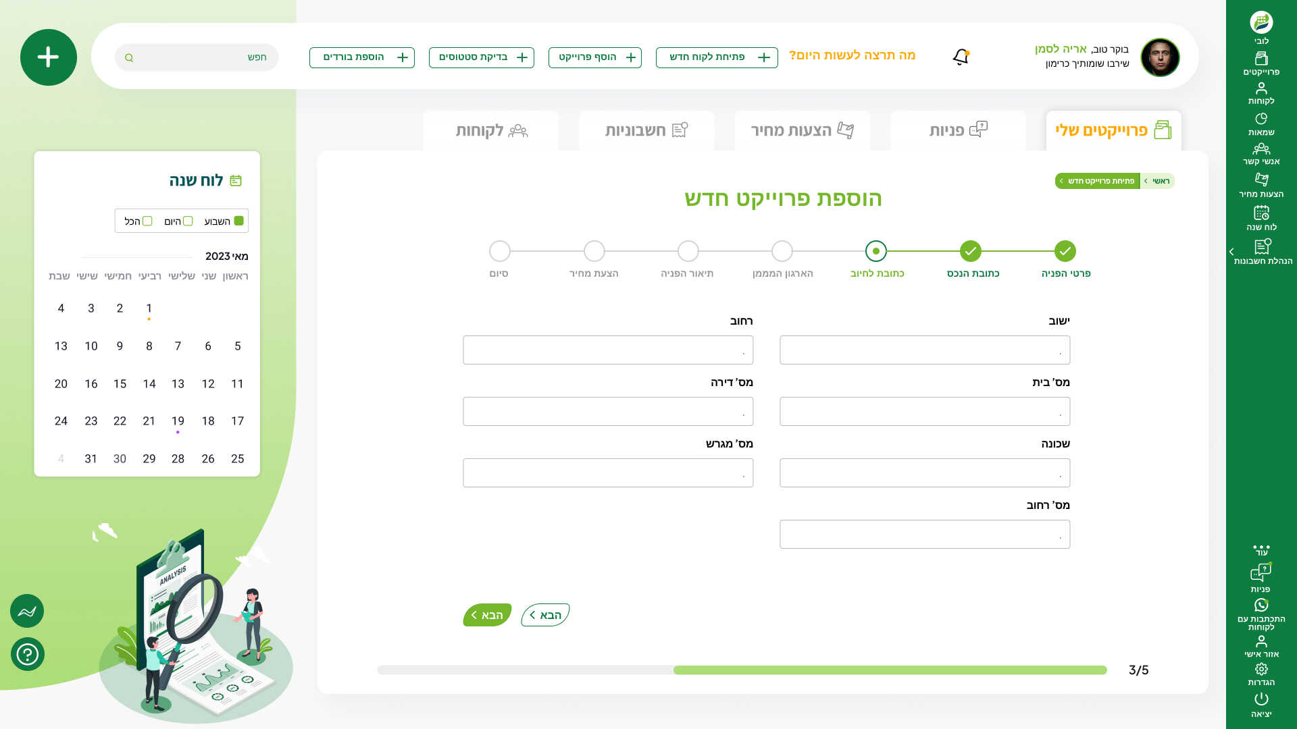Click the green plus floating button
Viewport: 1297px width, 729px height.
(x=49, y=57)
